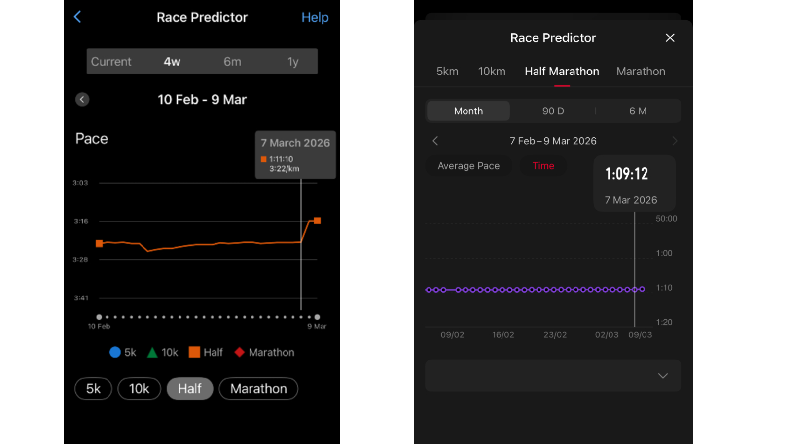
Task: Click the orange Half legend square
Action: point(194,352)
